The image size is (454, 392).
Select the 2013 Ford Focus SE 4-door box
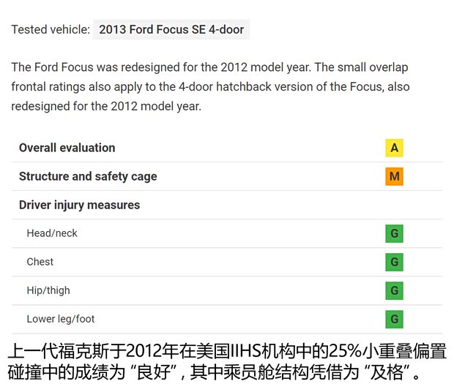171,30
